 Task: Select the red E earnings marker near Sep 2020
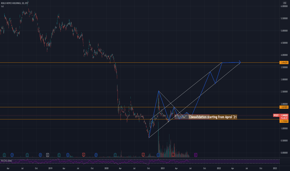(143, 155)
